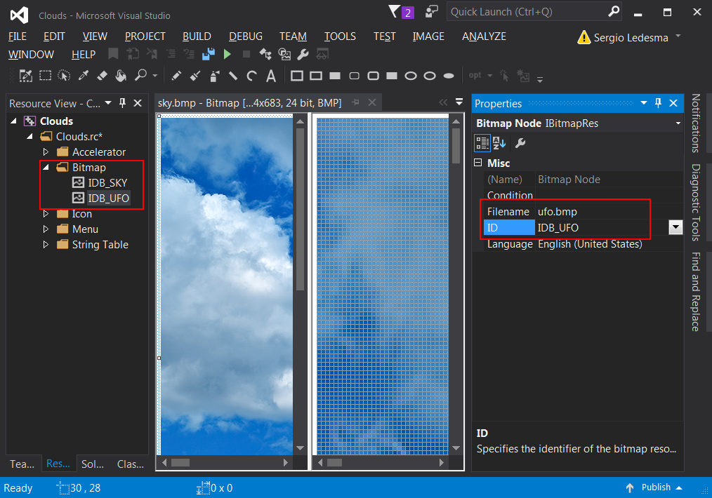Expand the Icon folder node
The width and height of the screenshot is (712, 498).
pos(46,214)
